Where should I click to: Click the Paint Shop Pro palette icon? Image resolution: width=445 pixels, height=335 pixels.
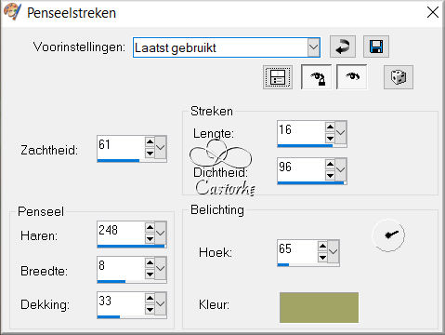coord(12,12)
